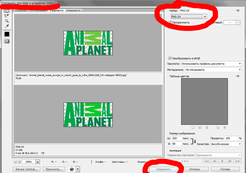Switch to the 4 варианта tab
The height and width of the screenshot is (173, 246).
(x=73, y=10)
